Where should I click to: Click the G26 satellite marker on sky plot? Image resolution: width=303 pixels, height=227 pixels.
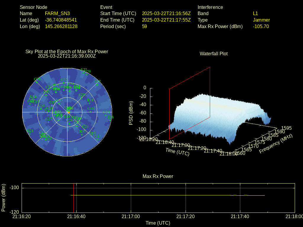[x=37, y=82]
